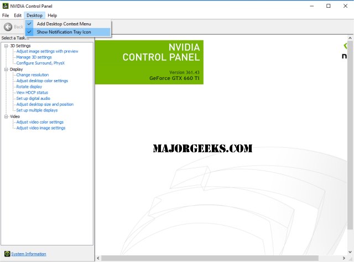This screenshot has width=354, height=262.
Task: Click the horizontal scrollbar left arrow
Action: tap(98, 258)
